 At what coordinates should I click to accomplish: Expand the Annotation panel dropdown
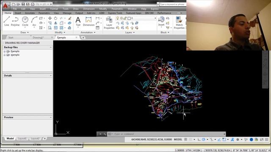[x=88, y=33]
